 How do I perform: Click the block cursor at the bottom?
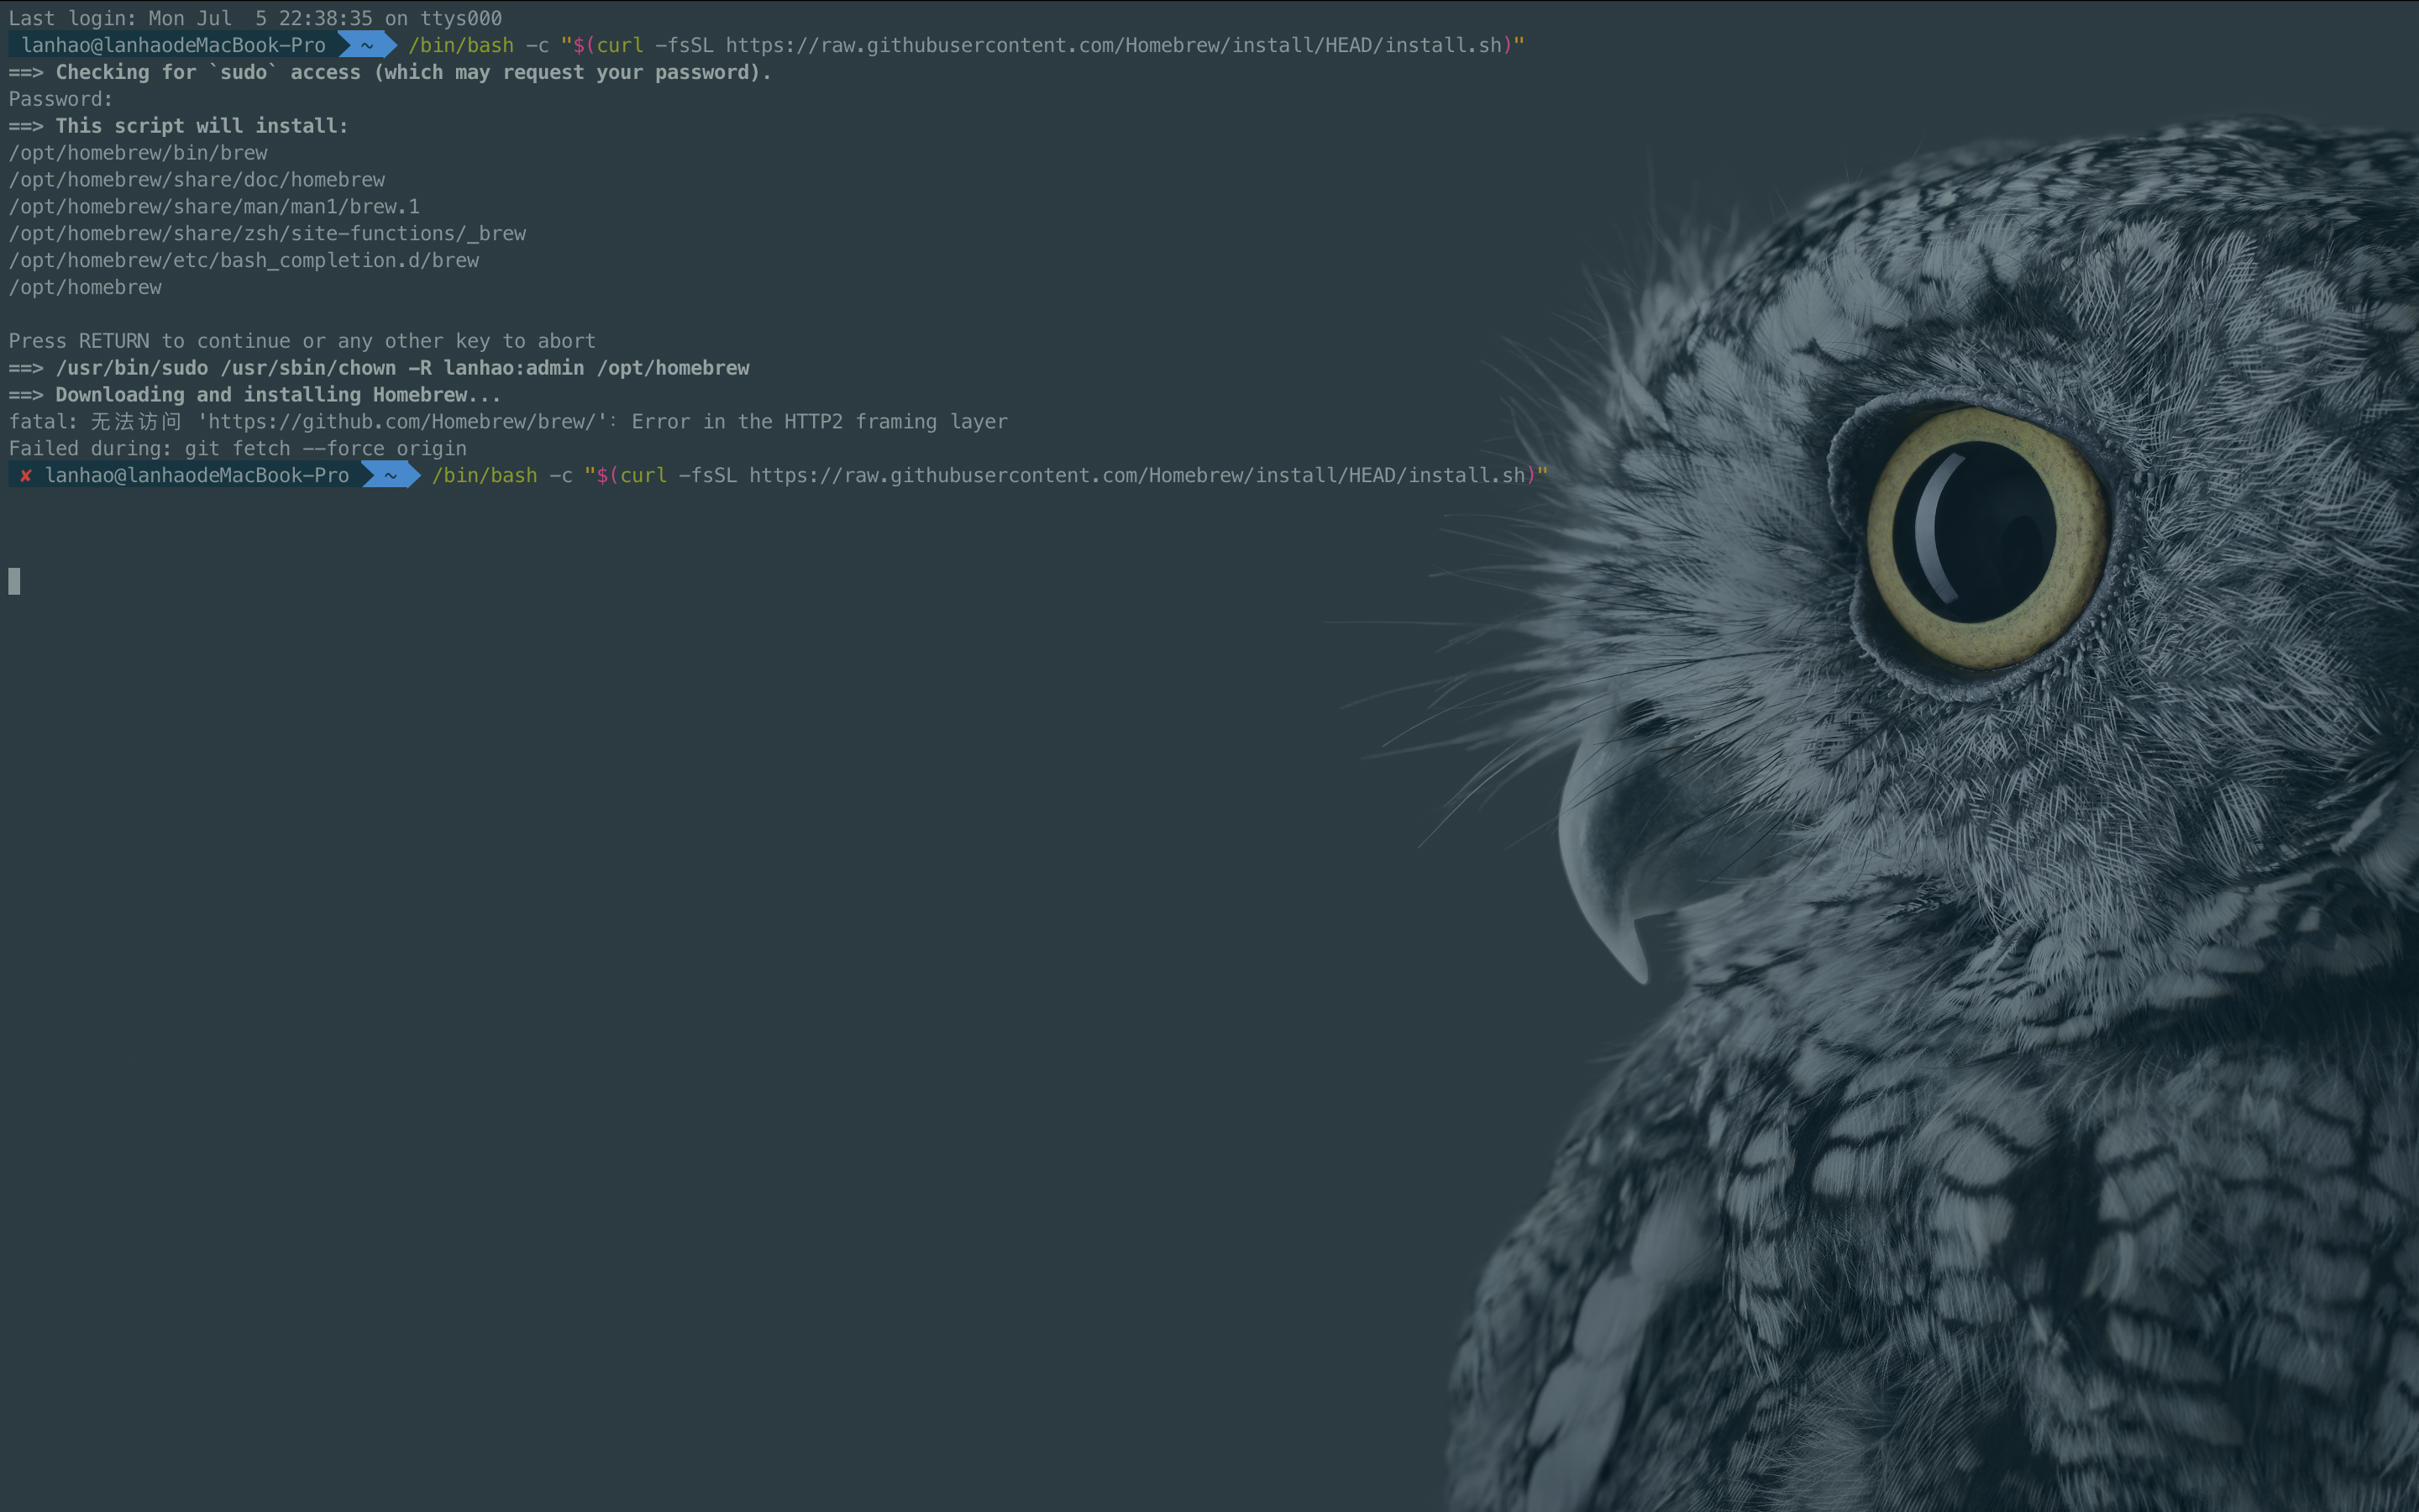pos(14,581)
